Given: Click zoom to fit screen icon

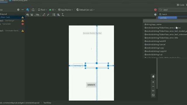Looking at the screenshot, I should (153, 95).
